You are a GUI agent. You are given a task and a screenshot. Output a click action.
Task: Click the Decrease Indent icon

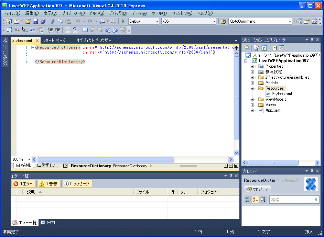[x=50, y=30]
